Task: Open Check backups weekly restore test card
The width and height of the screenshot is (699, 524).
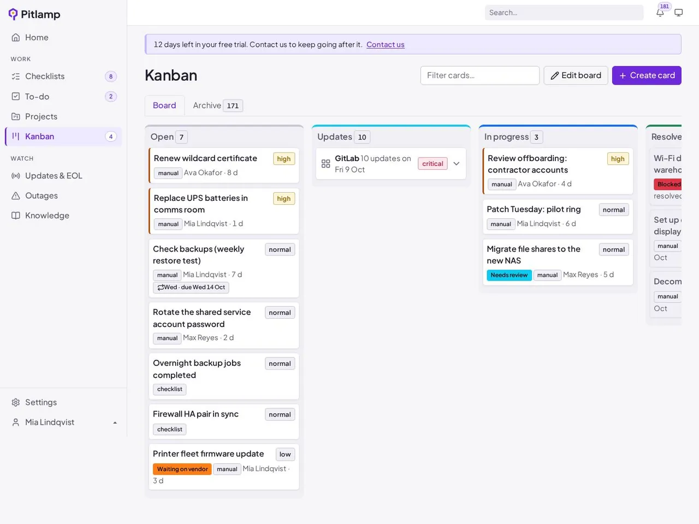Action: coord(224,268)
